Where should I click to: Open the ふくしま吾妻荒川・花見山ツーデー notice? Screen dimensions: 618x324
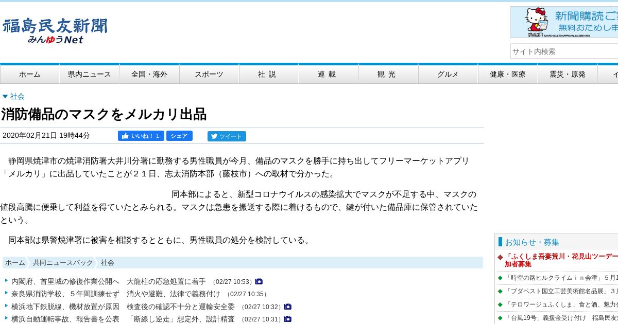(561, 260)
